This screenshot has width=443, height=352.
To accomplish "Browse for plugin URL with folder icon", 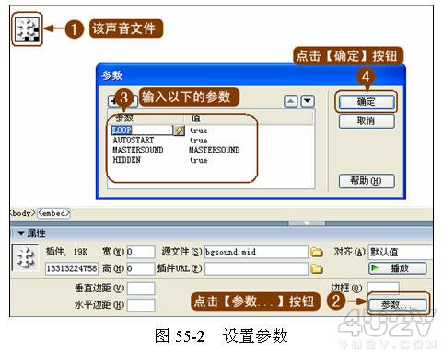I will click(317, 268).
